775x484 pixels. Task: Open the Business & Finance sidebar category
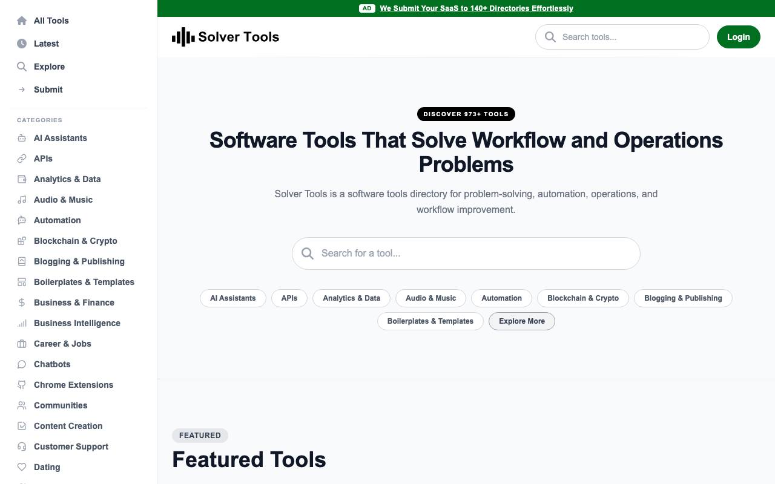pyautogui.click(x=79, y=302)
